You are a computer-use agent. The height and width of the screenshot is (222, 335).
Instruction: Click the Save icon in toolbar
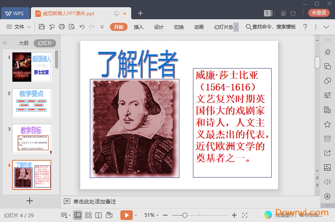coord(42,27)
